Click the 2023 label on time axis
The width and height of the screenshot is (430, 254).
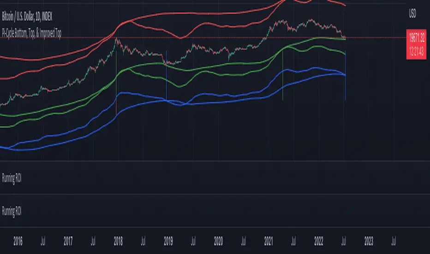coord(369,240)
